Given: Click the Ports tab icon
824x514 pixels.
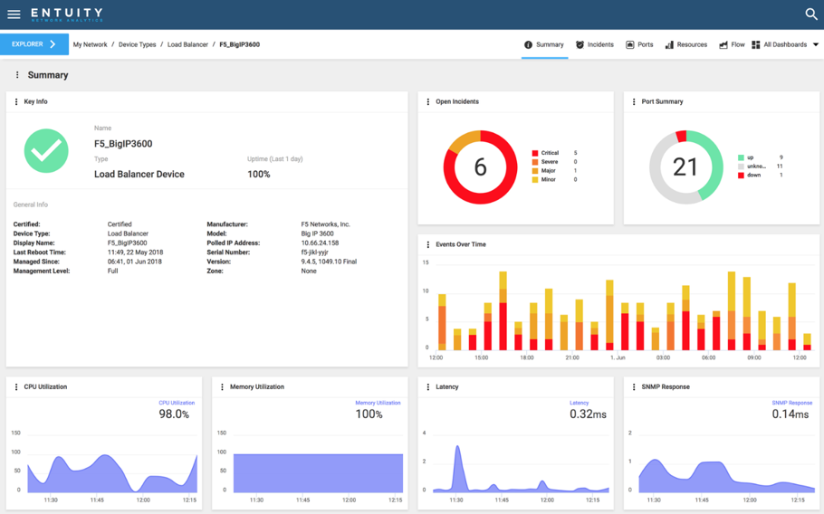Looking at the screenshot, I should [x=629, y=44].
